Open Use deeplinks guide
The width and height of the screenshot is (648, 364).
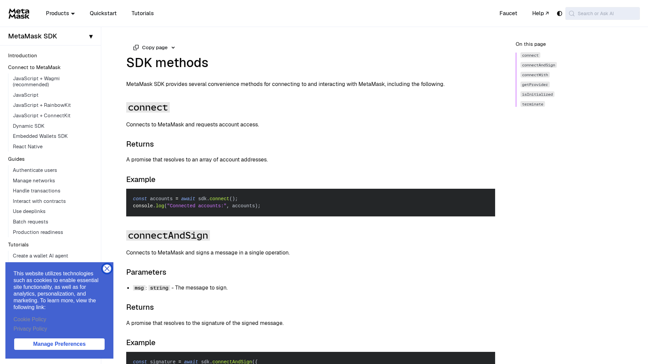29,211
